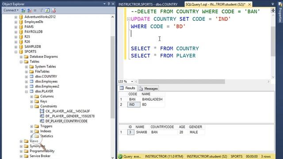Pin the Object Explorer panel
This screenshot has height=159, width=283.
pos(109,4)
